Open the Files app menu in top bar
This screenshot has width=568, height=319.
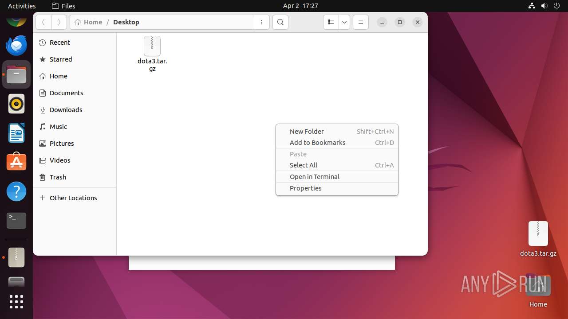pos(63,6)
